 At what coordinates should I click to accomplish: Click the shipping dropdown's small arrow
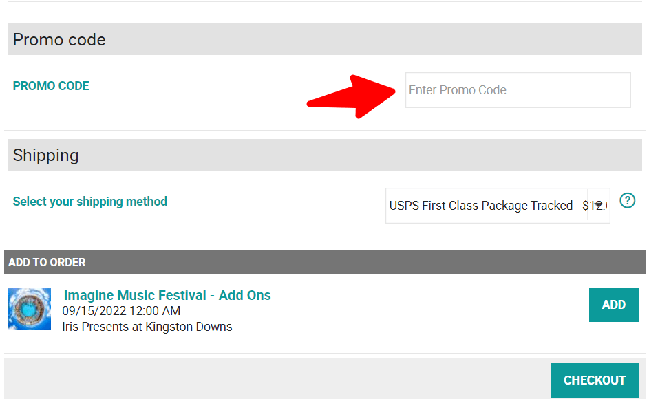click(597, 204)
